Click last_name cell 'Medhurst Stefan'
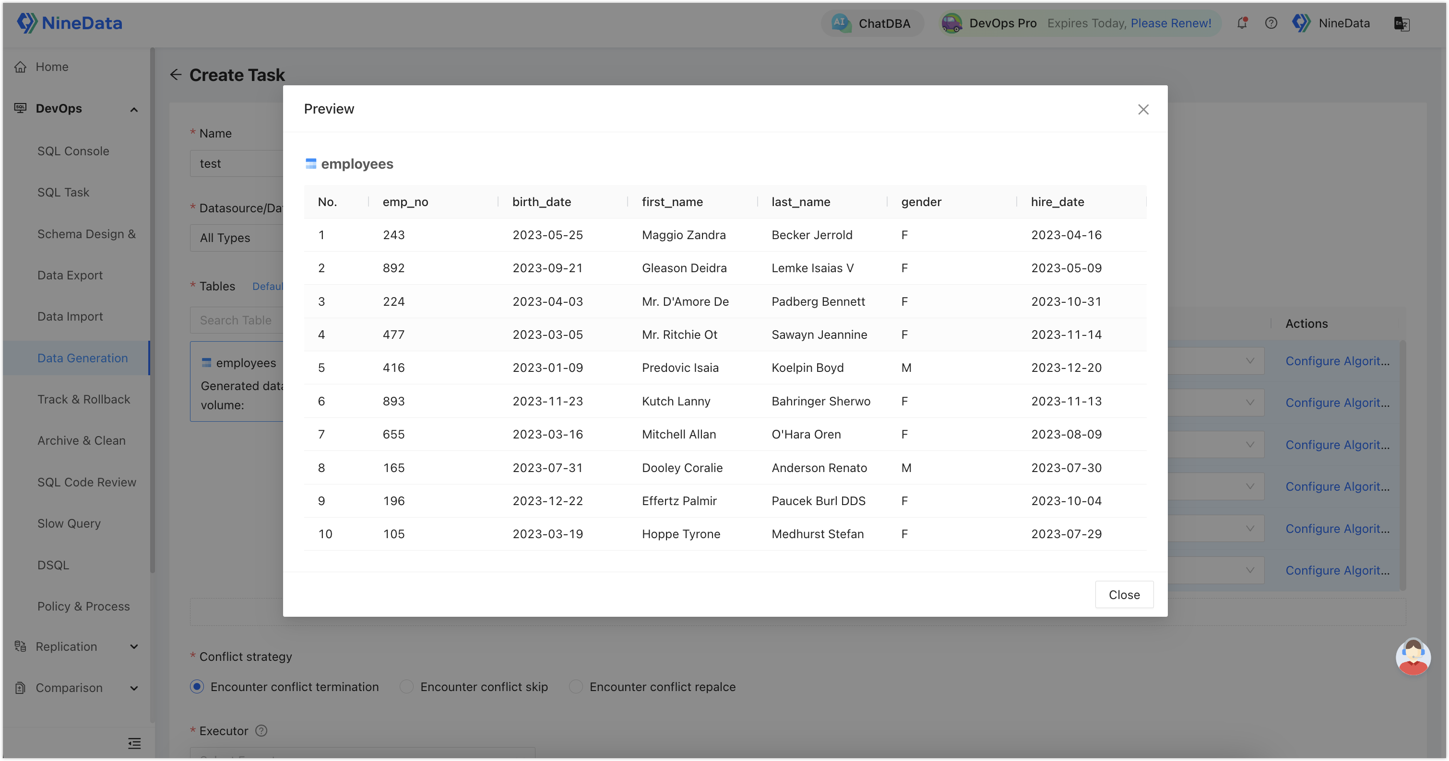The image size is (1449, 761). click(817, 534)
